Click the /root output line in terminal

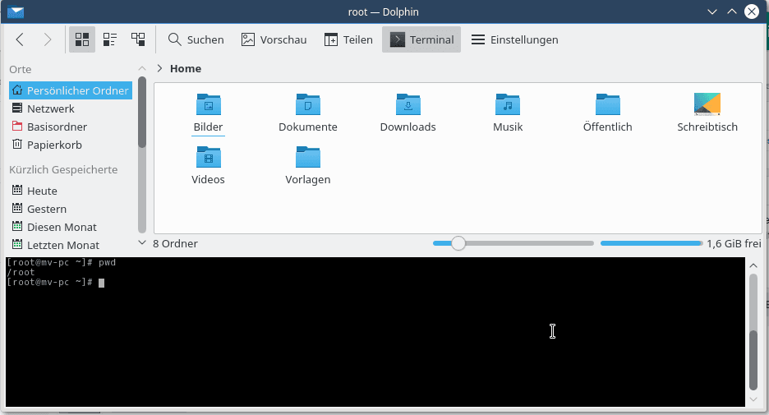tap(21, 272)
